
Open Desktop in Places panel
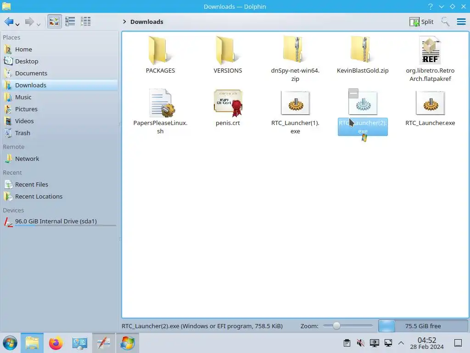click(x=60, y=61)
